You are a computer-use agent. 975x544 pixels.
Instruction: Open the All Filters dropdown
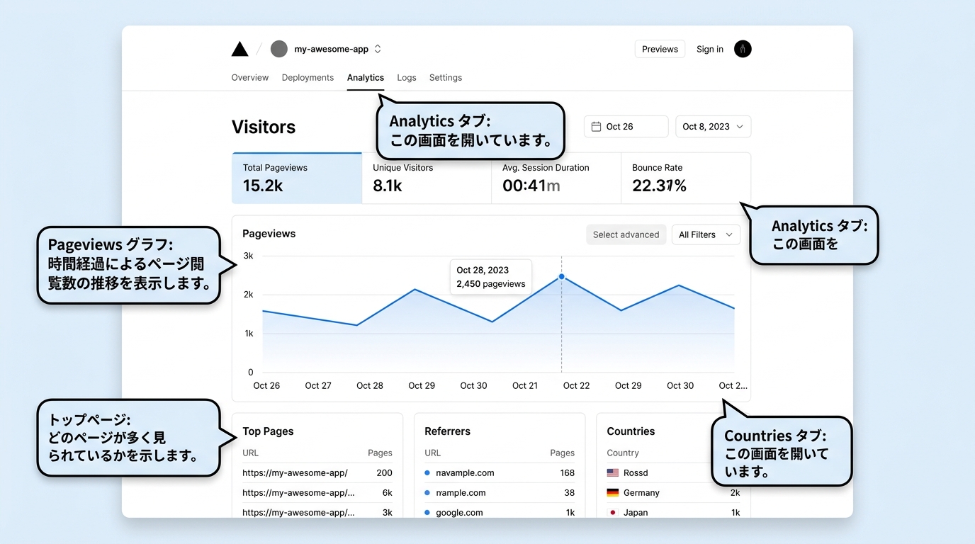tap(705, 234)
